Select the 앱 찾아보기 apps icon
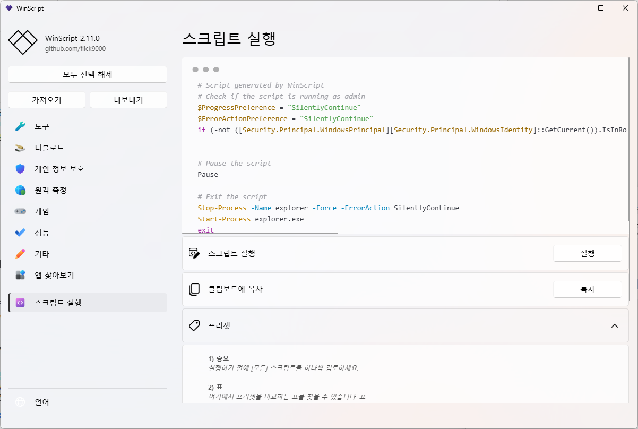 coord(20,275)
